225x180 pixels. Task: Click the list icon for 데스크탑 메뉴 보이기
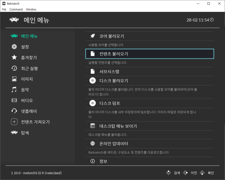click(93, 126)
